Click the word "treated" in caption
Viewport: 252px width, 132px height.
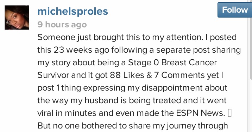[x=167, y=100]
